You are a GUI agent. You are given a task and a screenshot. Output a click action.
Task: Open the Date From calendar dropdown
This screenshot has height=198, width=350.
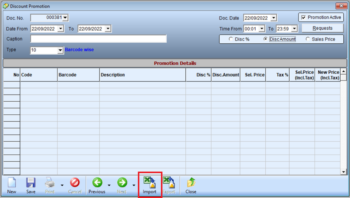[x=61, y=29]
